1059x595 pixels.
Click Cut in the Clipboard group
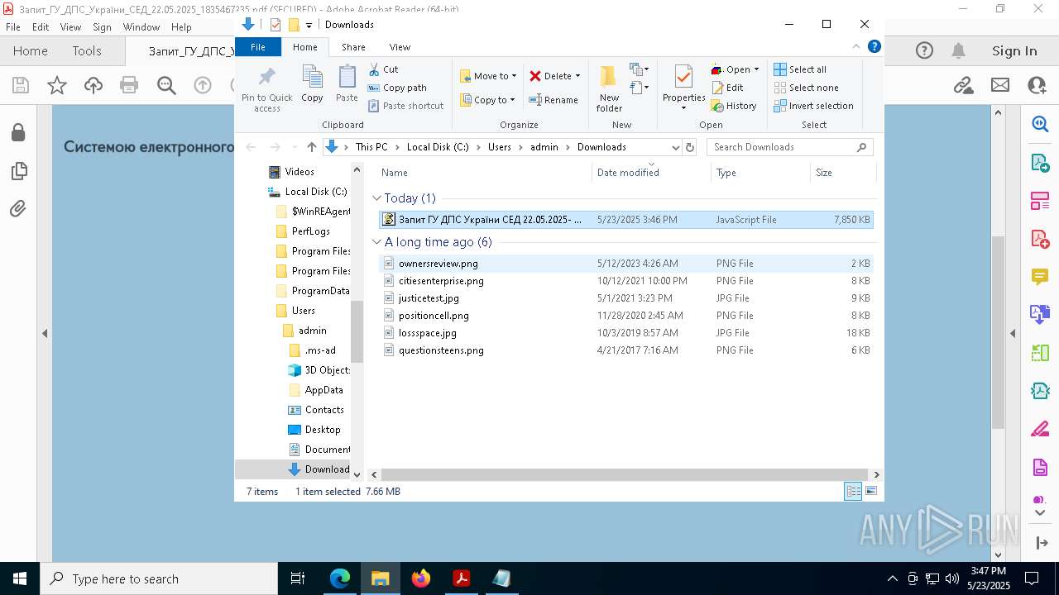[x=383, y=69]
